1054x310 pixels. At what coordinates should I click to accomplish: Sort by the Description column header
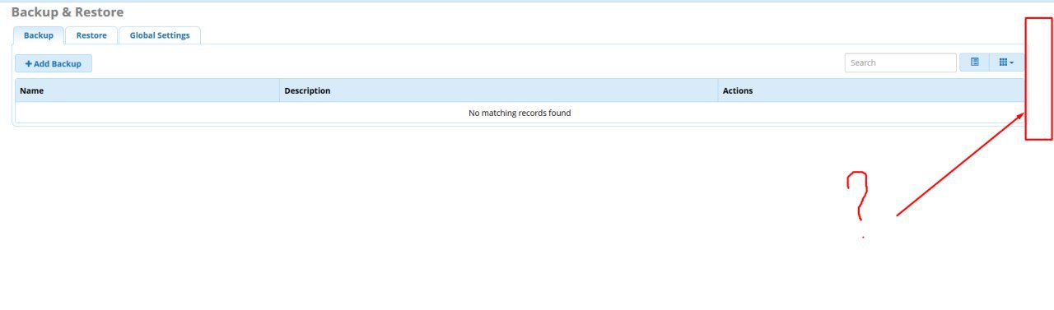[498, 90]
